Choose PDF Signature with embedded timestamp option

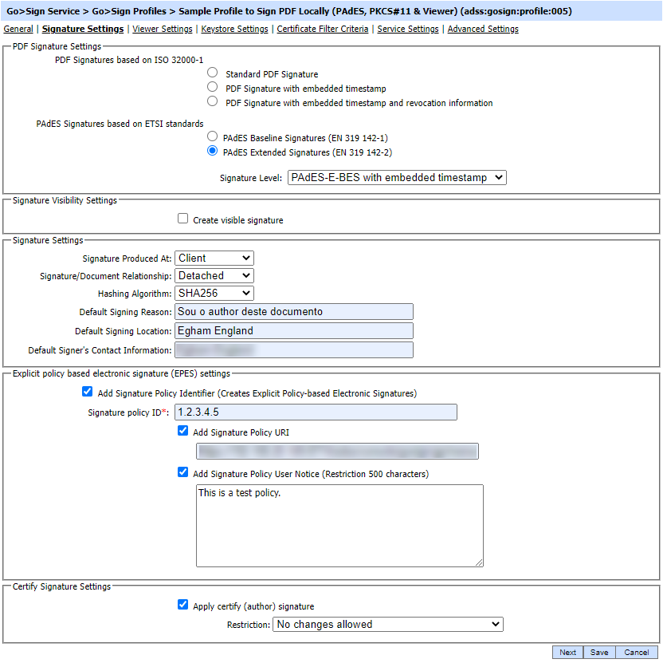(212, 88)
